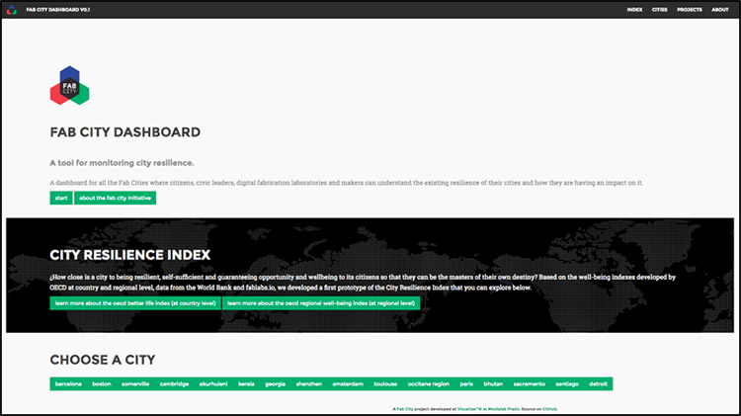
Task: Pick ekurhuleni in city list
Action: pyautogui.click(x=213, y=383)
